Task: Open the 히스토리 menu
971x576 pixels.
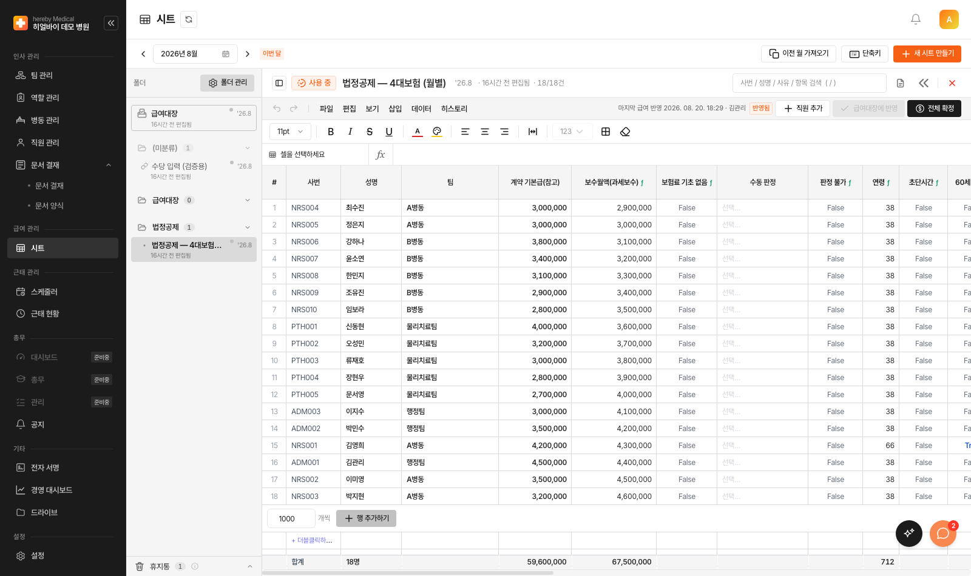Action: pyautogui.click(x=454, y=109)
